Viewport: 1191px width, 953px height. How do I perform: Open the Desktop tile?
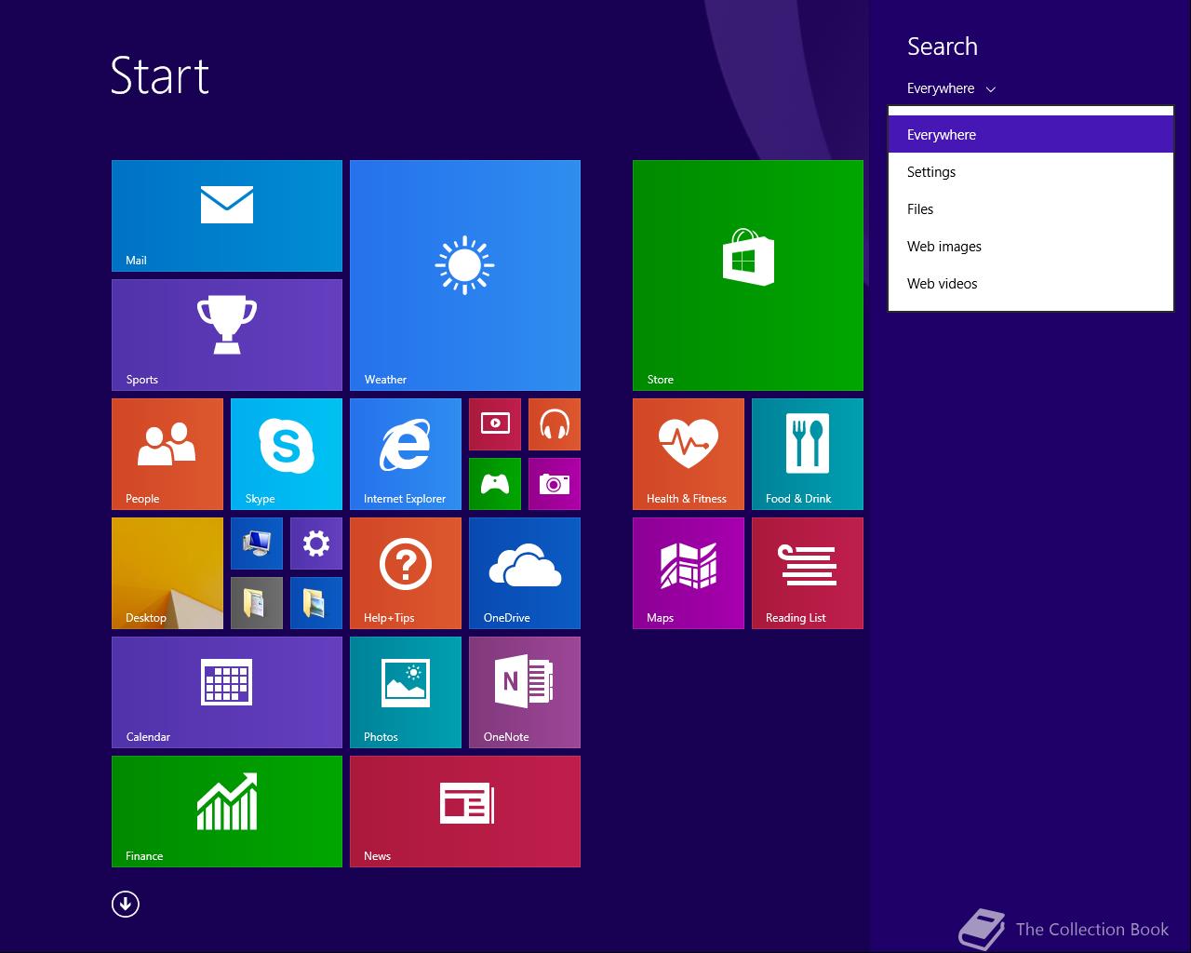(167, 573)
